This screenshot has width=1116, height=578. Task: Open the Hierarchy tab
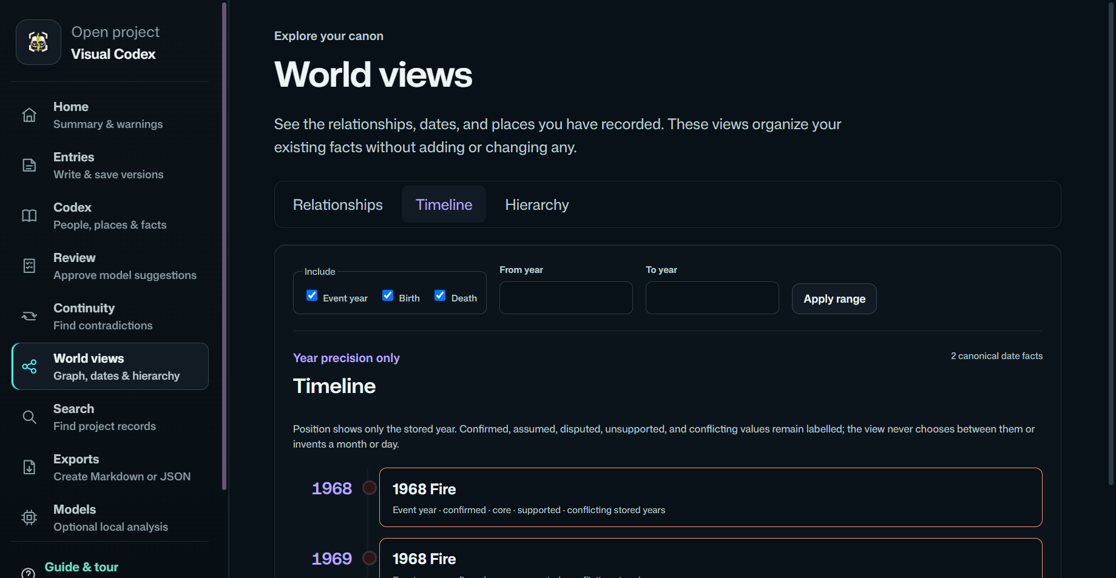coord(537,205)
